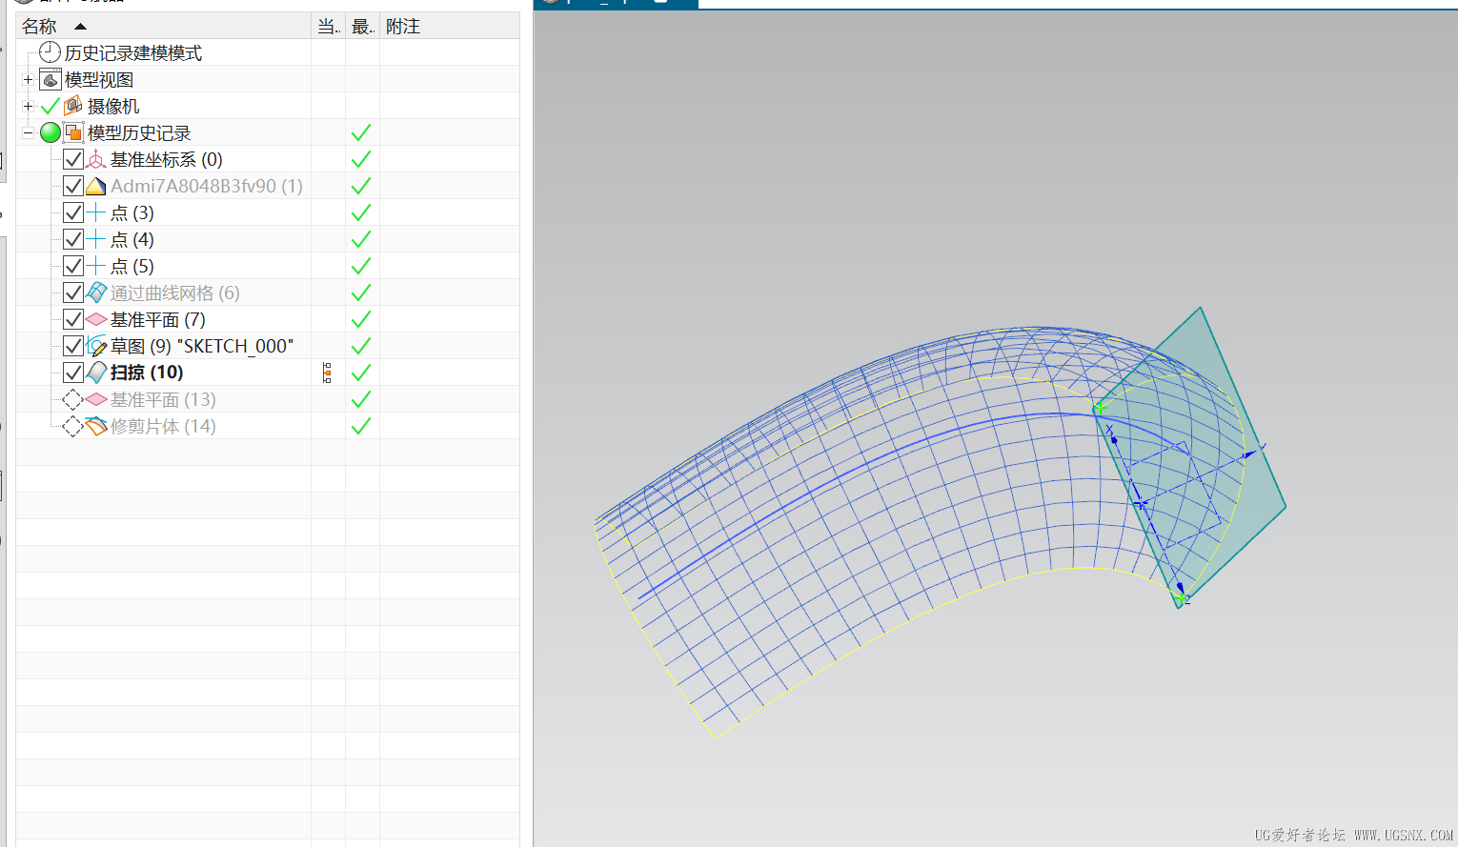Toggle checkbox for 点 (4)
This screenshot has height=847, width=1458.
[73, 239]
